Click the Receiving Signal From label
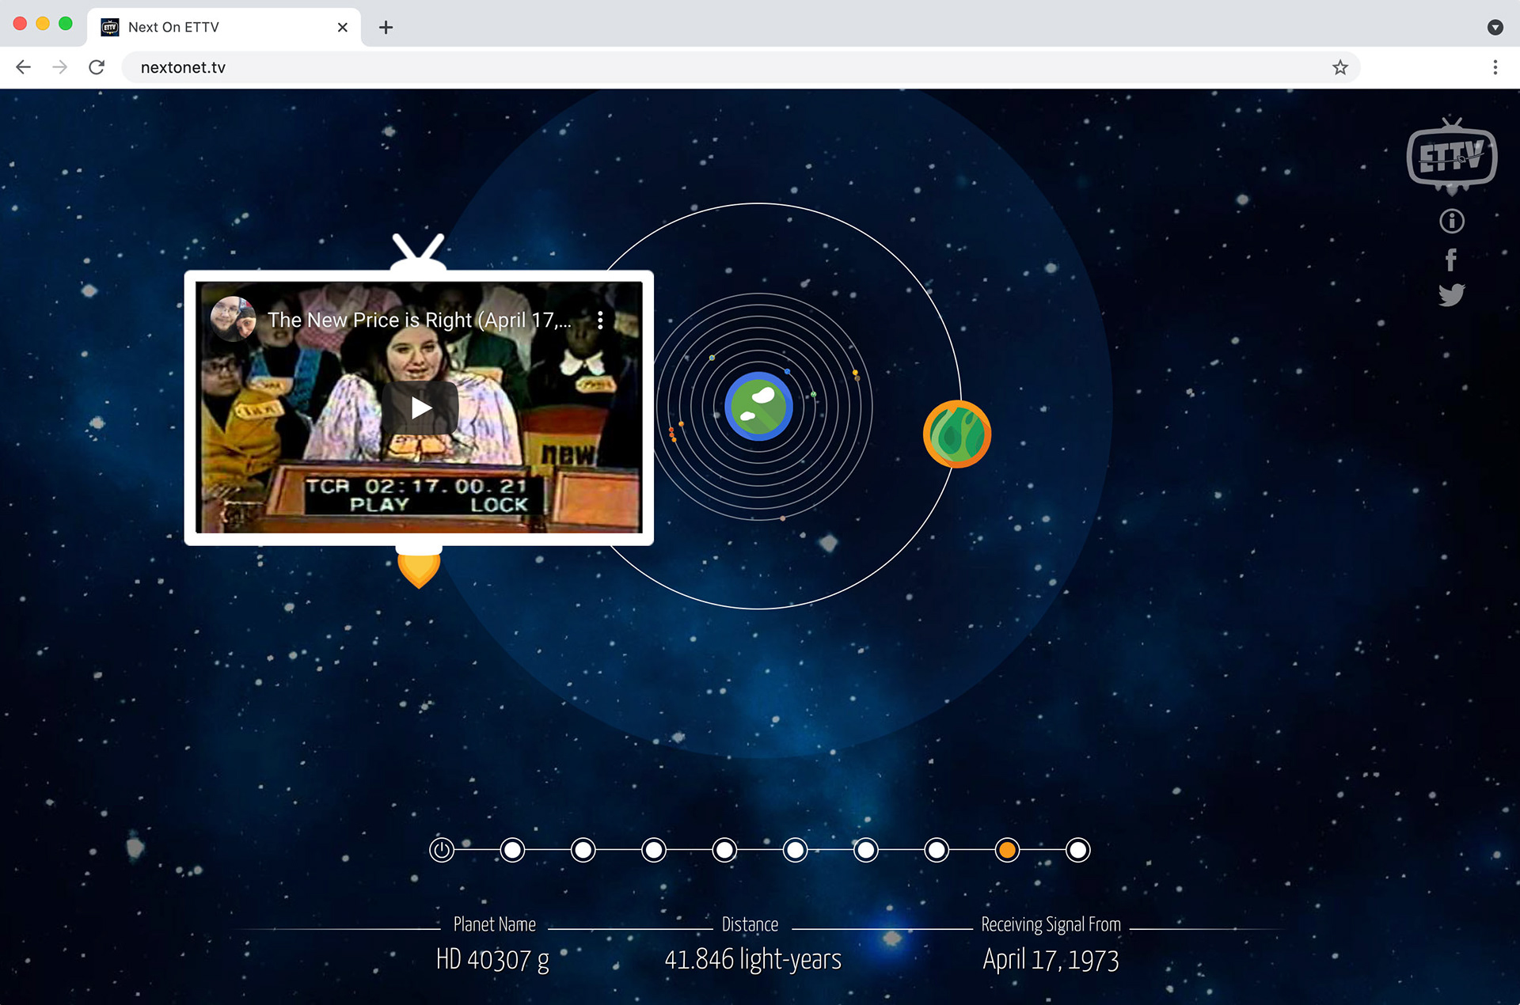This screenshot has width=1520, height=1005. point(1051,924)
